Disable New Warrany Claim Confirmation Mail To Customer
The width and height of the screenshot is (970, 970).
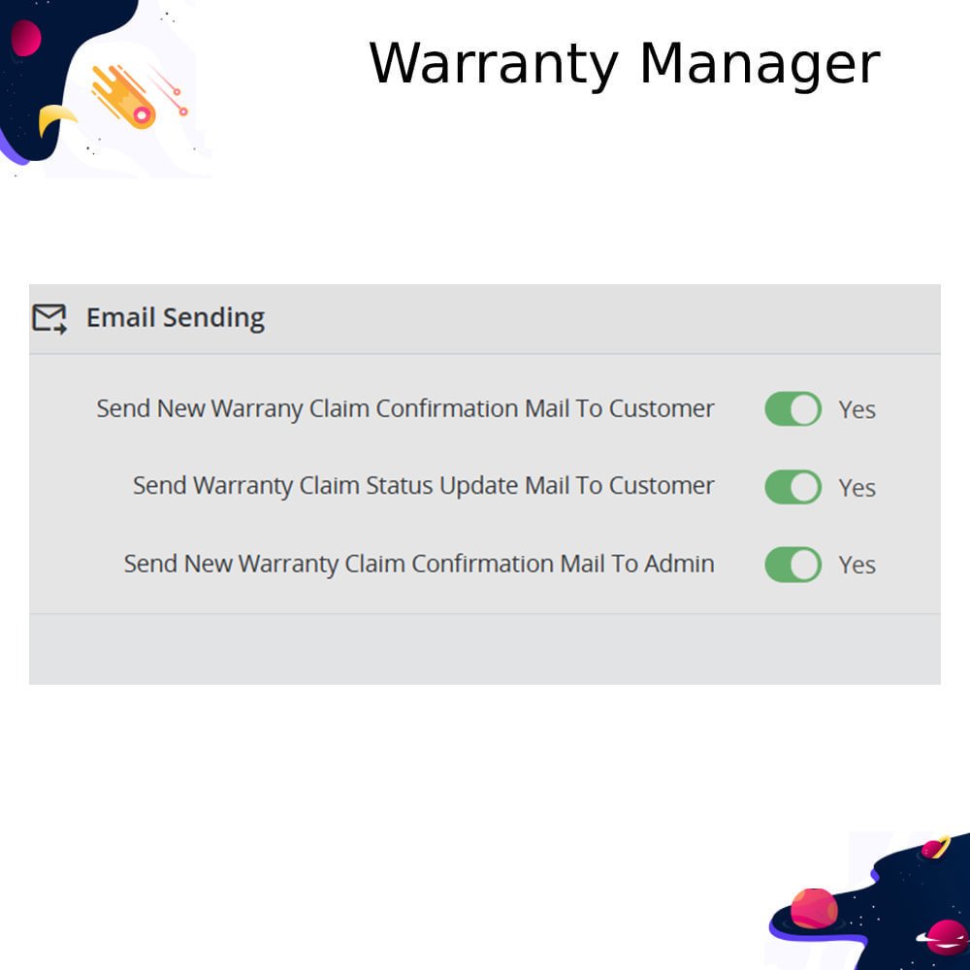coord(792,409)
